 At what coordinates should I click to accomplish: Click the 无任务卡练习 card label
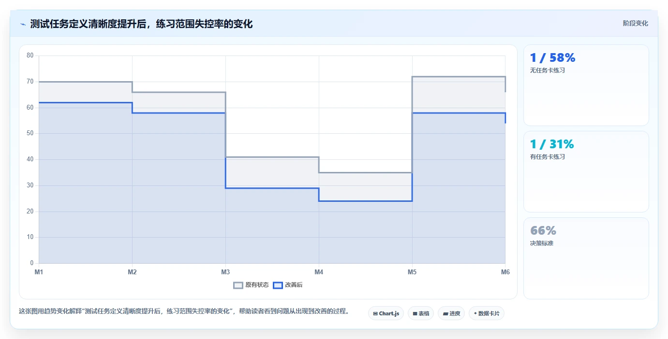[x=548, y=71]
